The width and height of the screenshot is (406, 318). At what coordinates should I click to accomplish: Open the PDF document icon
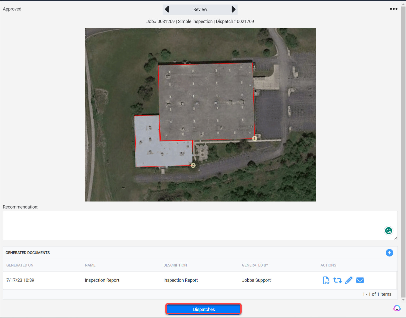click(326, 280)
